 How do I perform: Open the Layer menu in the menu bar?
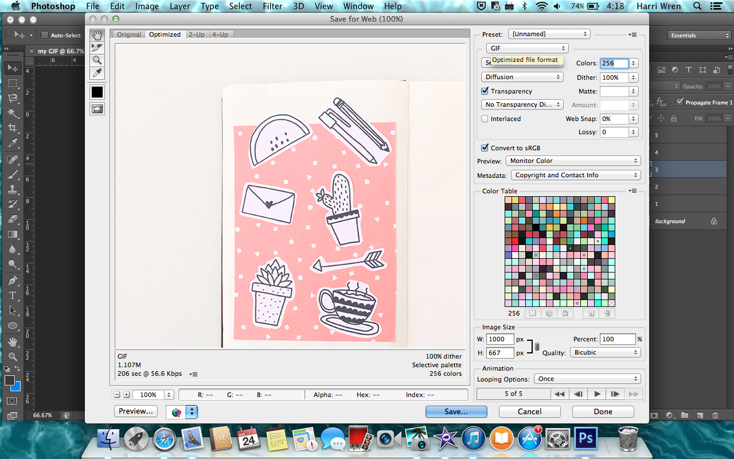(x=180, y=6)
